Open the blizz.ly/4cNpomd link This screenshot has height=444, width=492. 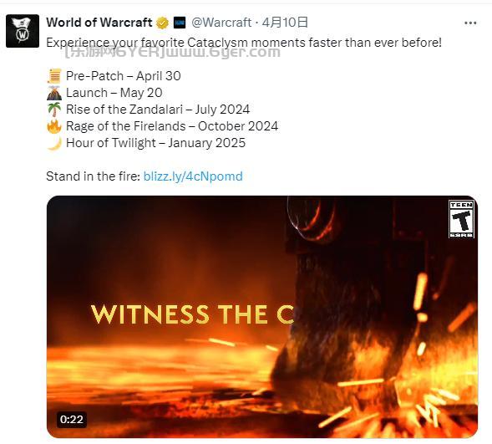(x=193, y=176)
